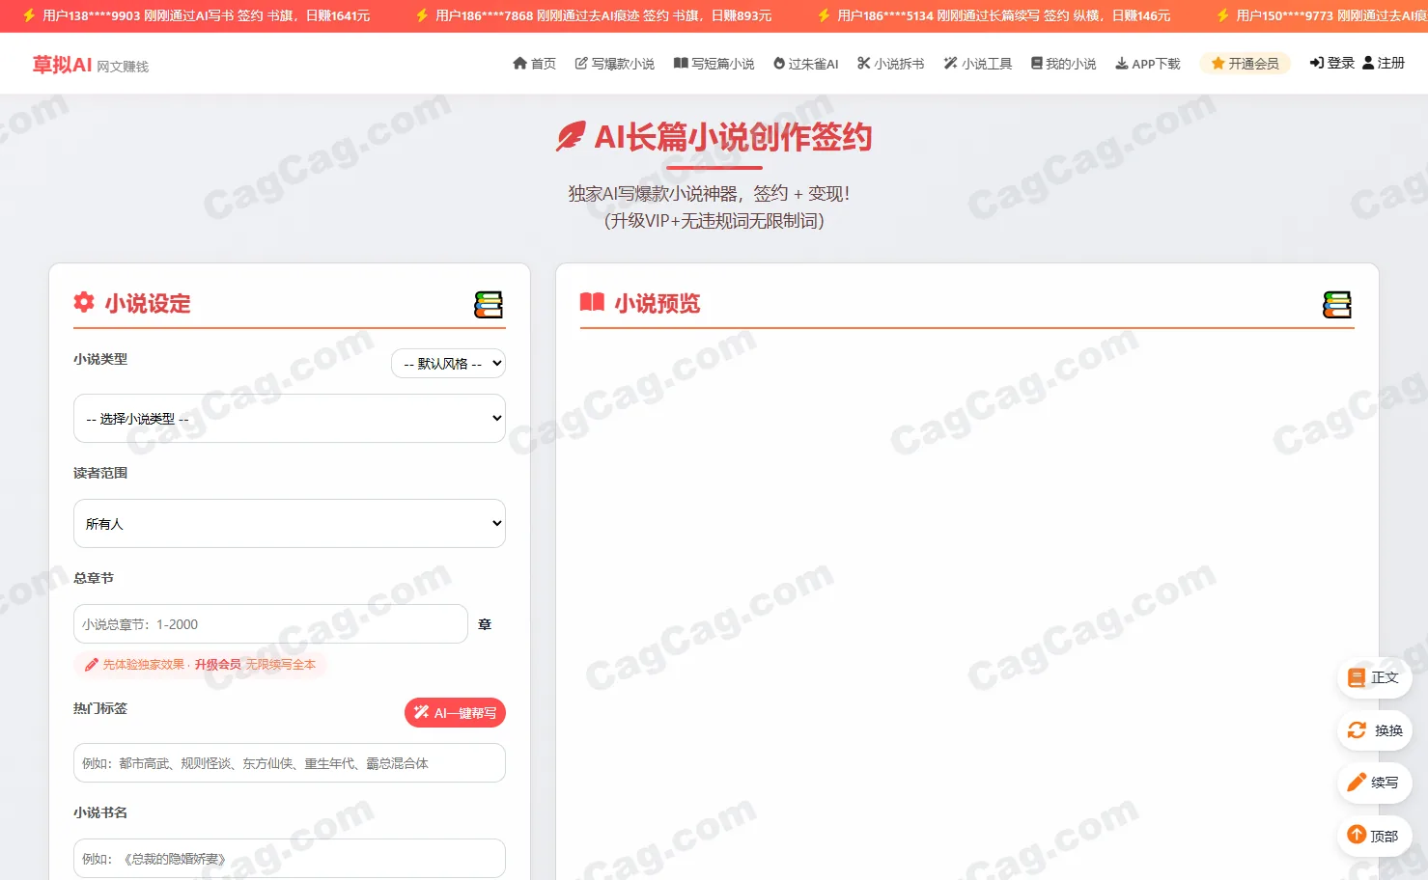Open the 小说工具 menu item

(x=977, y=64)
